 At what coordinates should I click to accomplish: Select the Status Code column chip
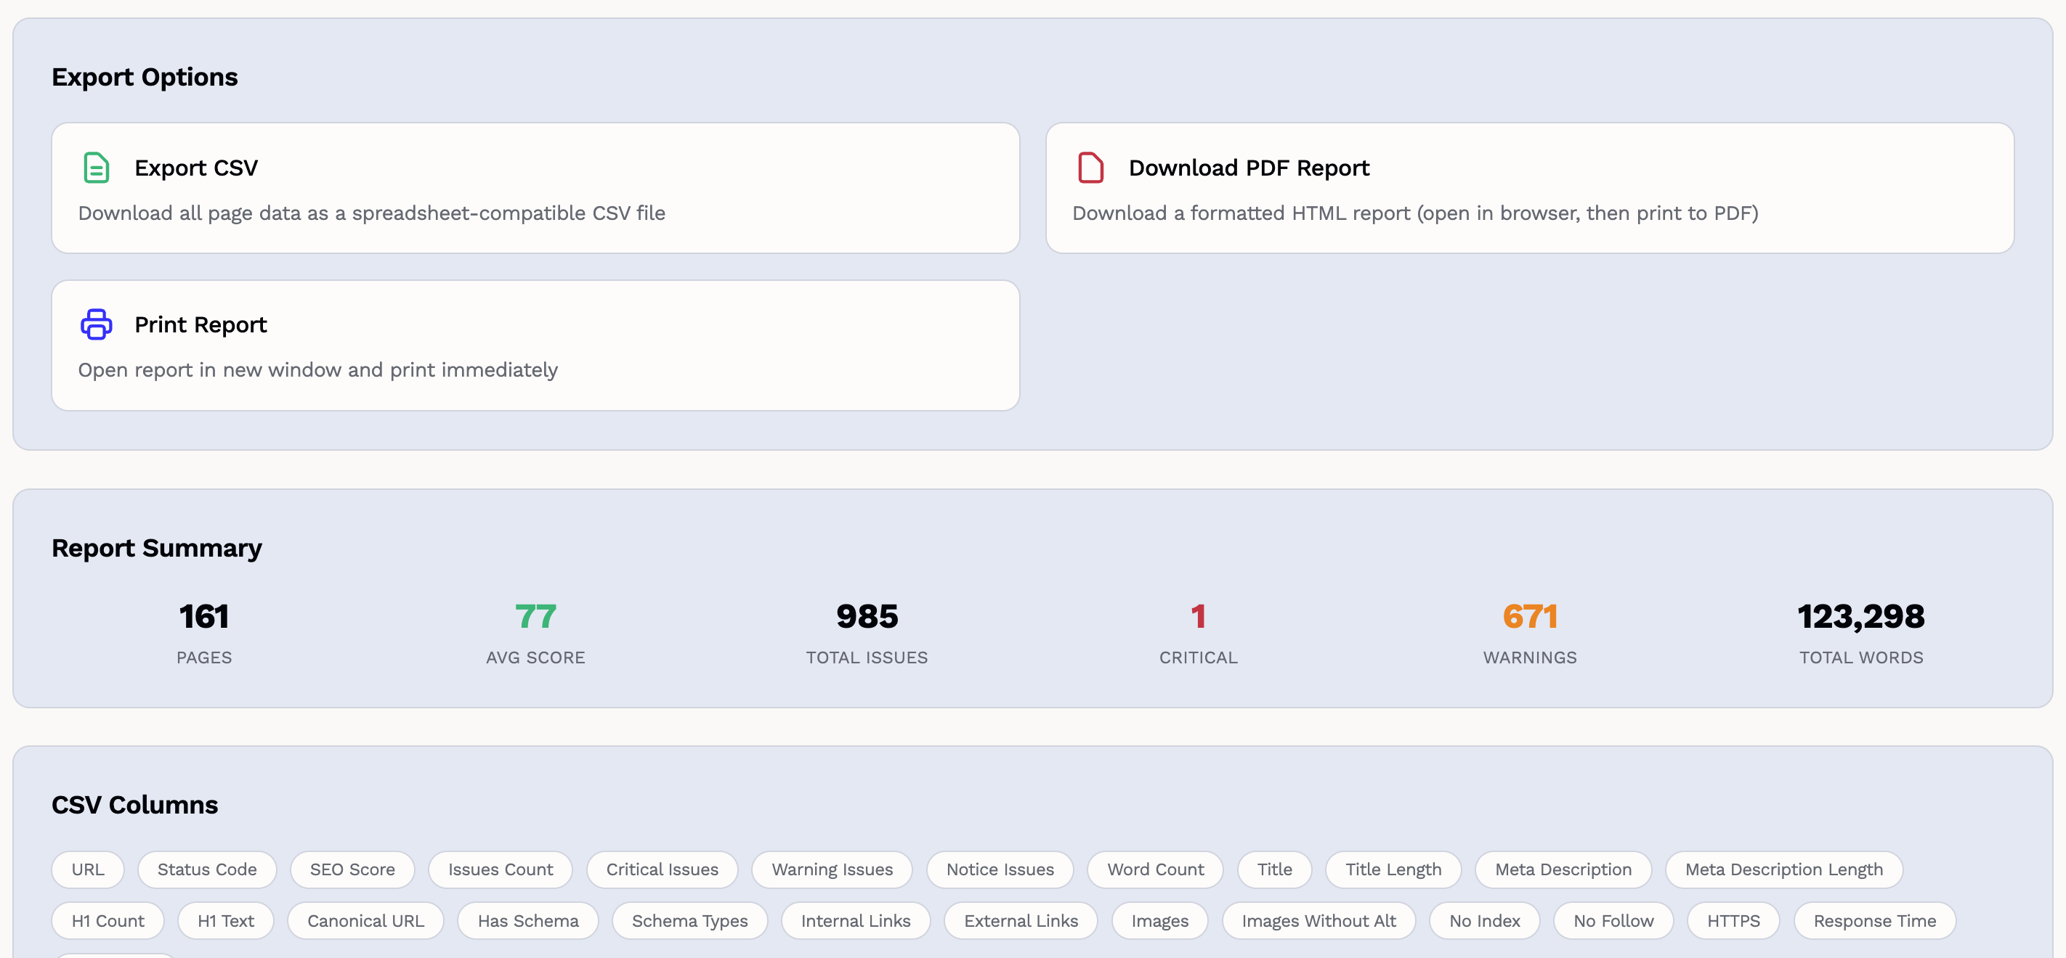pyautogui.click(x=207, y=869)
